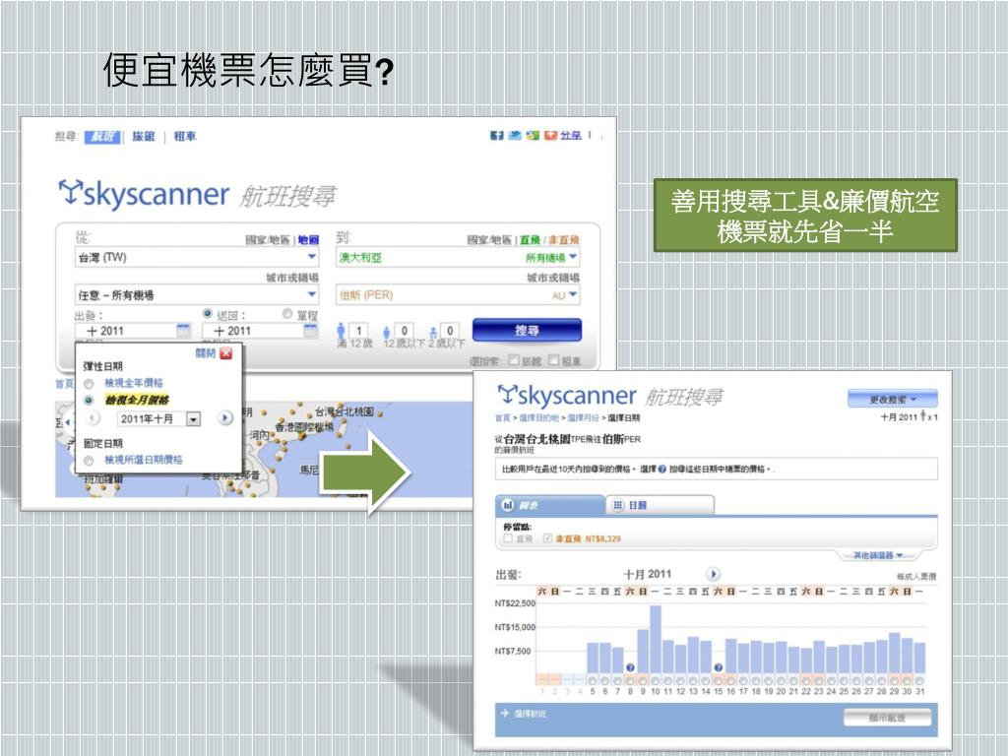
Task: Select the 租車 car rental tab
Action: click(184, 136)
